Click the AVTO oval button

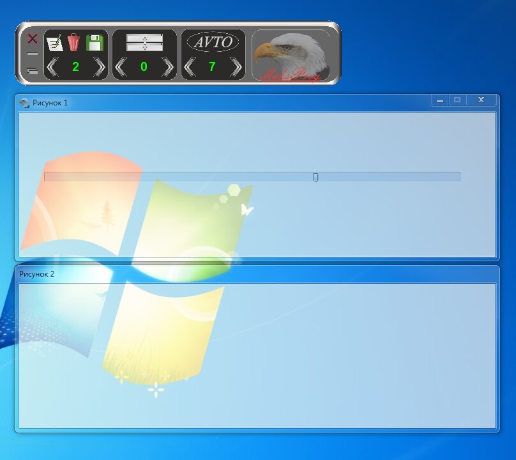(x=213, y=42)
